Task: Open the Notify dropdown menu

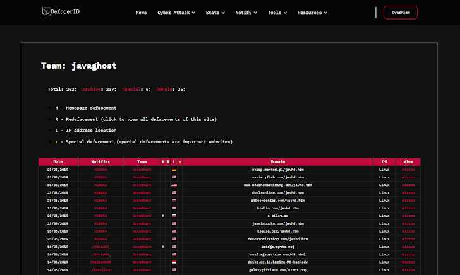Action: tap(246, 13)
